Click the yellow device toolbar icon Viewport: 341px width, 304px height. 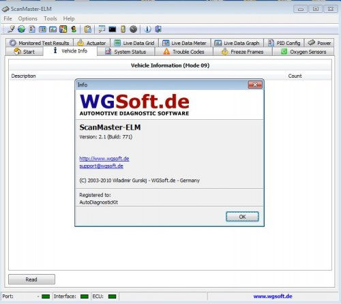[123, 29]
